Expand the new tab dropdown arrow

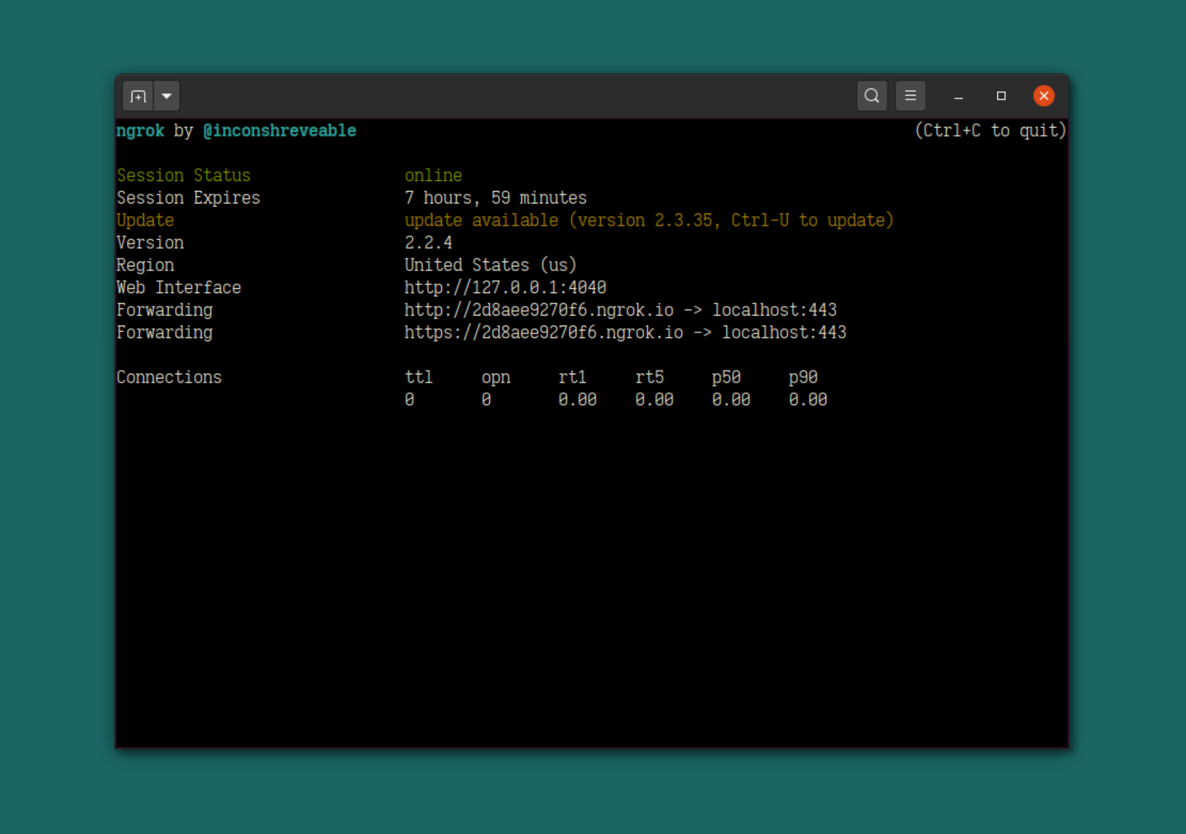pyautogui.click(x=167, y=96)
